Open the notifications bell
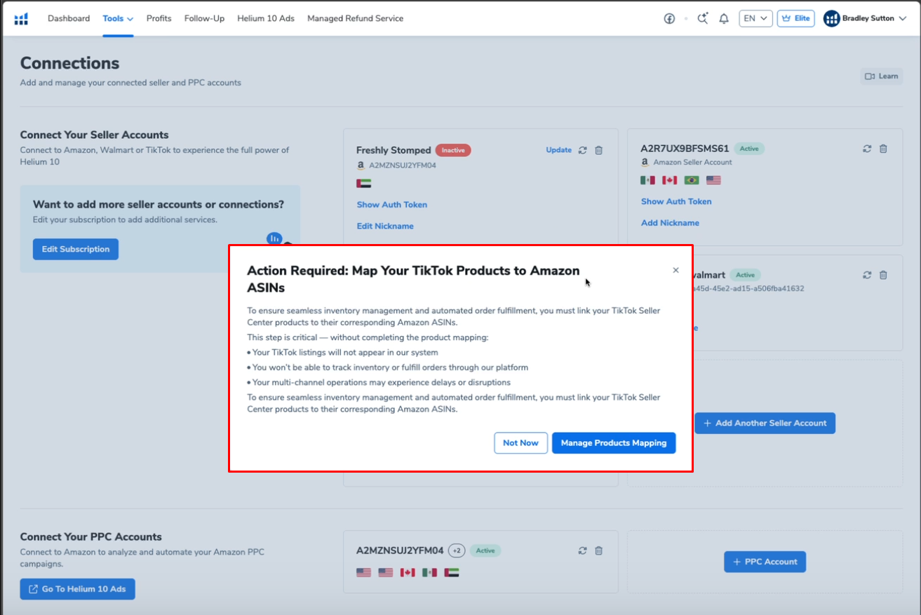The image size is (921, 615). coord(724,19)
